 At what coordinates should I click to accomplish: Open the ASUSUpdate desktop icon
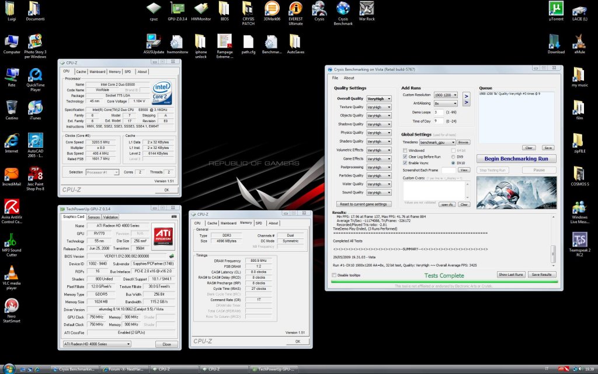(154, 44)
